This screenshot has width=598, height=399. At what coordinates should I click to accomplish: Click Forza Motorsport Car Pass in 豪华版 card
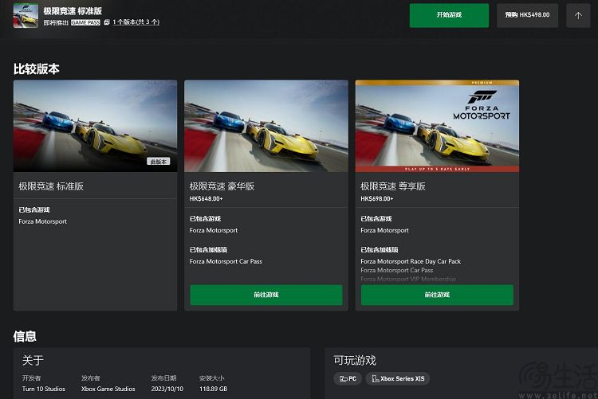(x=226, y=261)
